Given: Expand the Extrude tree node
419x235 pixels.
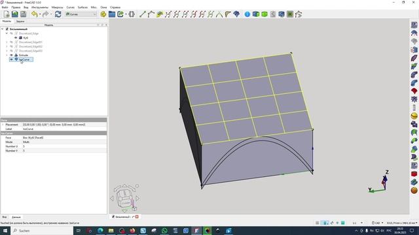Looking at the screenshot, I should 7,55.
